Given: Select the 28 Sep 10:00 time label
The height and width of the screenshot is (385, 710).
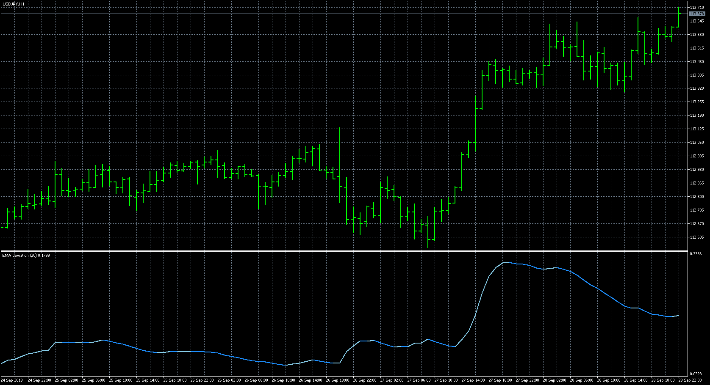Looking at the screenshot, I should [609, 380].
